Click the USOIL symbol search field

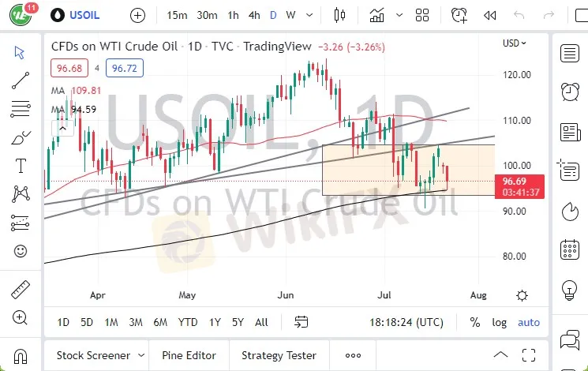point(84,15)
